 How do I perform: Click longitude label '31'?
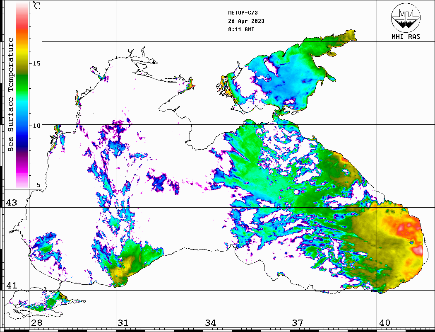click(123, 322)
